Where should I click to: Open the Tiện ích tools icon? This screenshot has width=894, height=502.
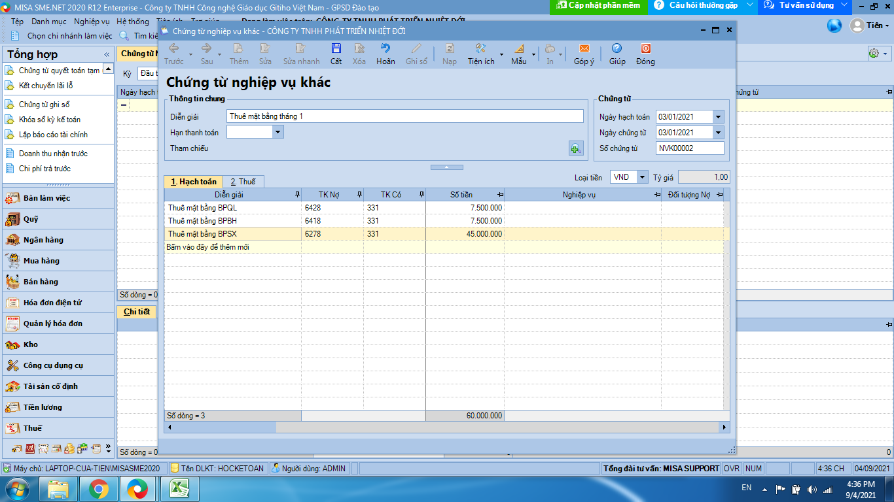tap(480, 48)
